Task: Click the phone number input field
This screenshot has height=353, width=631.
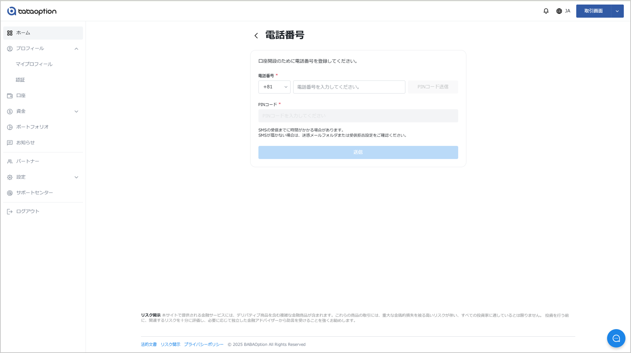Action: pos(349,87)
